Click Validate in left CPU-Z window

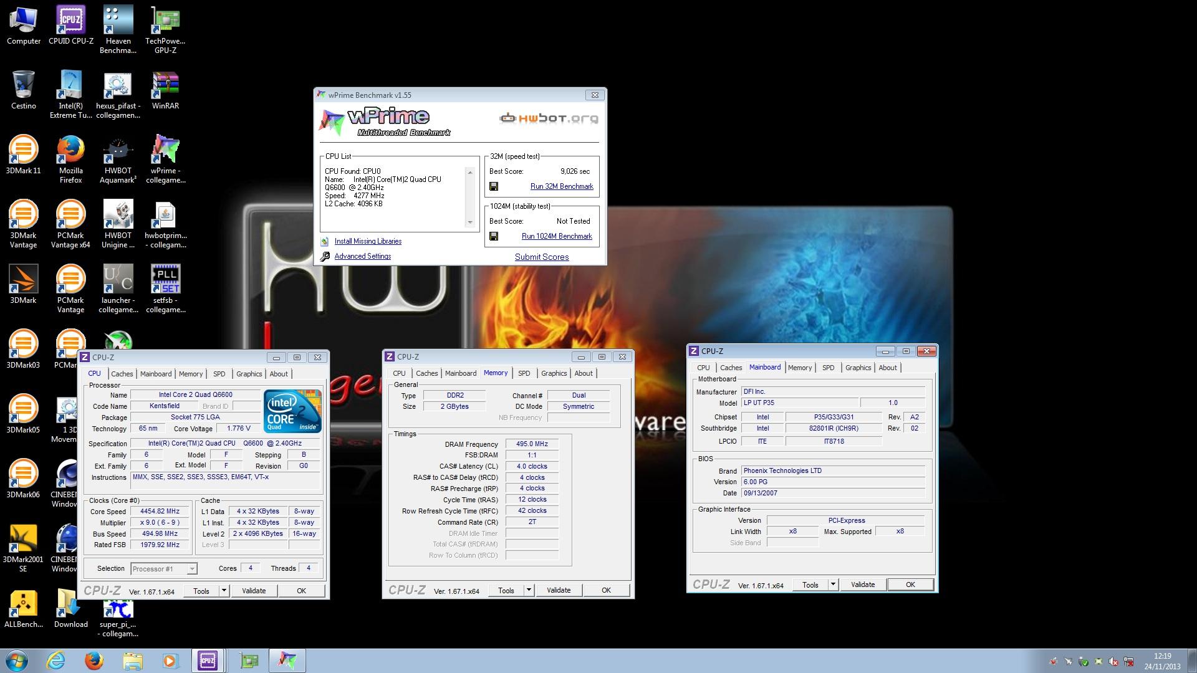pos(254,591)
